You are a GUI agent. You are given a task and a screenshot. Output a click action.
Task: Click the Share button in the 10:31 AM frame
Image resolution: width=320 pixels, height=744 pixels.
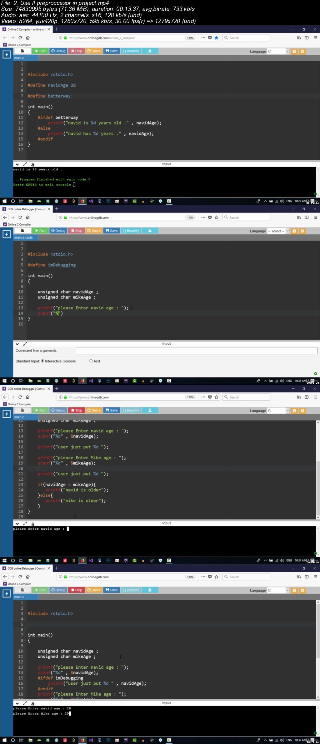pos(94,231)
